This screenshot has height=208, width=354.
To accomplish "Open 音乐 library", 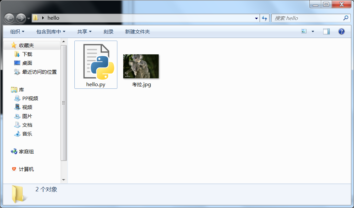I will (27, 134).
